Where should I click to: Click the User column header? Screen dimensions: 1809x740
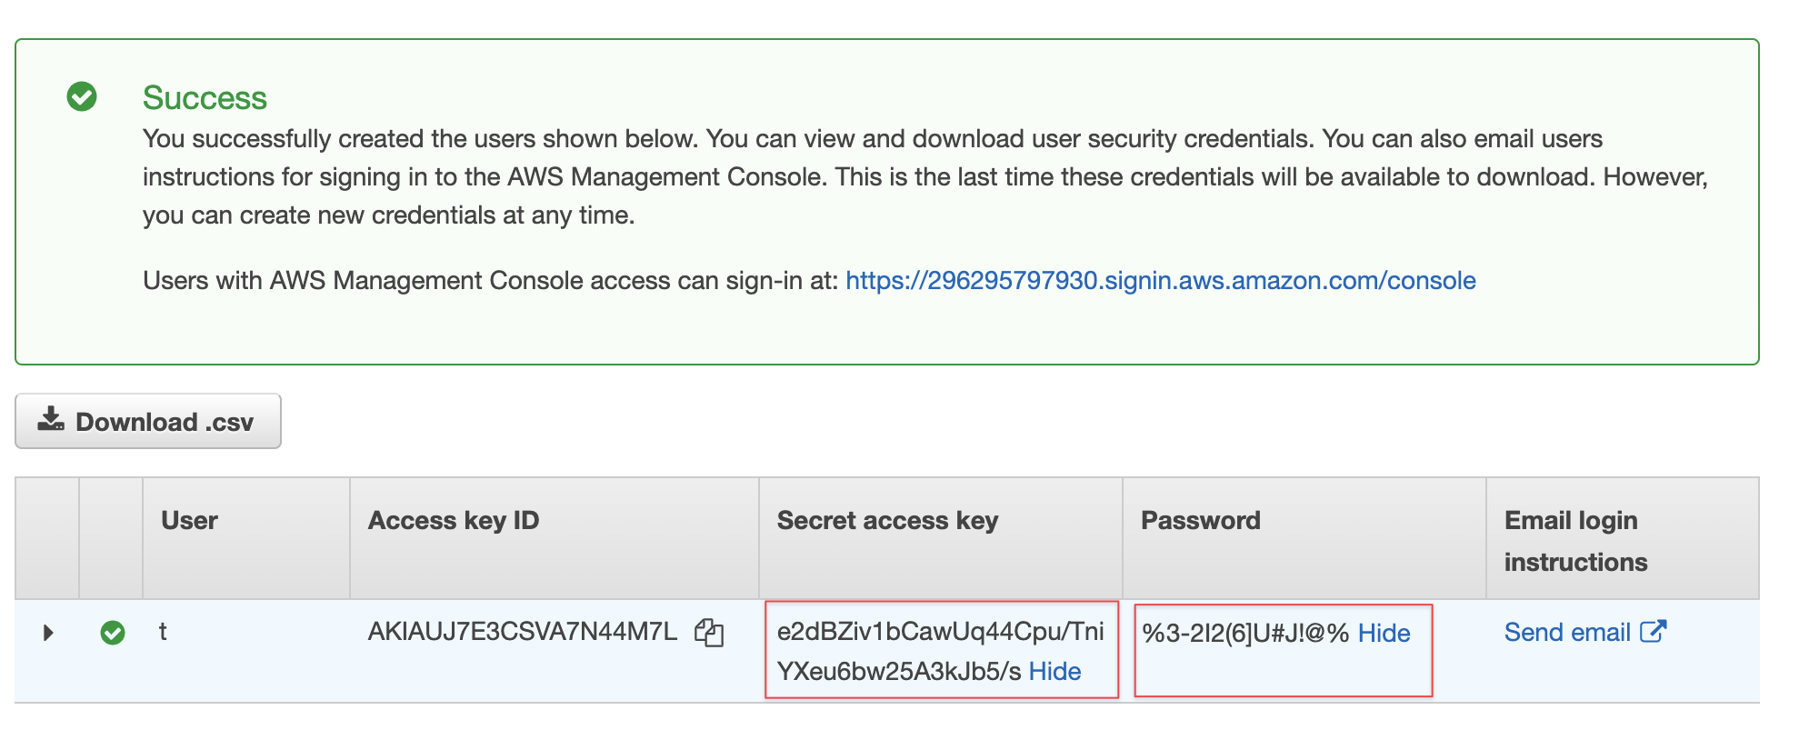click(189, 521)
